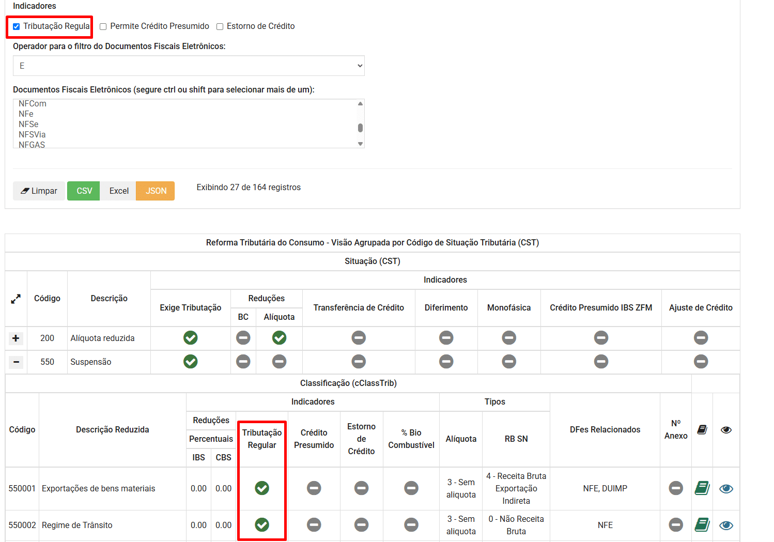Click Tributação Regular check icon for 550001
The width and height of the screenshot is (774, 542).
point(262,488)
